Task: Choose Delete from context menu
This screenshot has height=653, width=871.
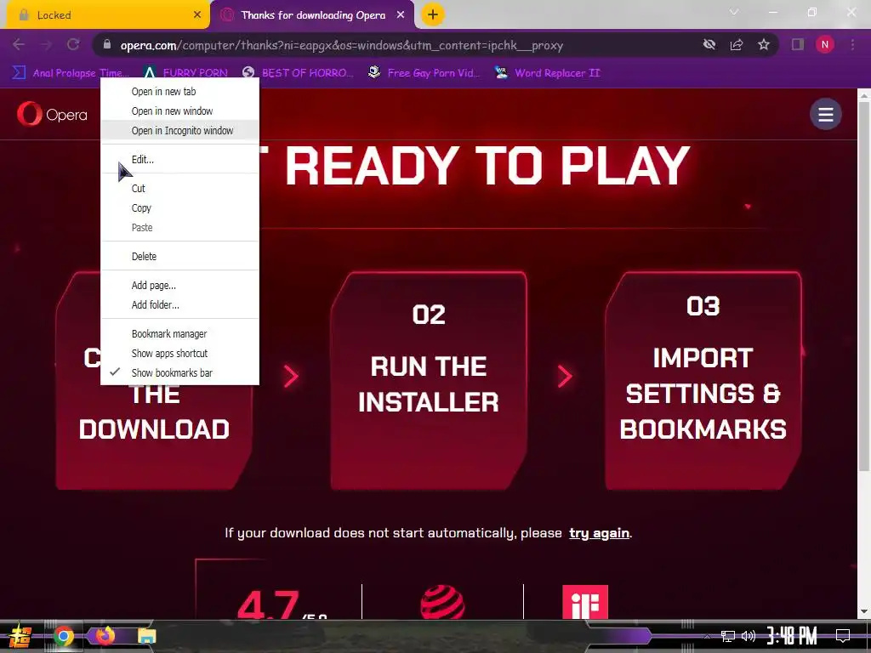Action: click(179, 257)
